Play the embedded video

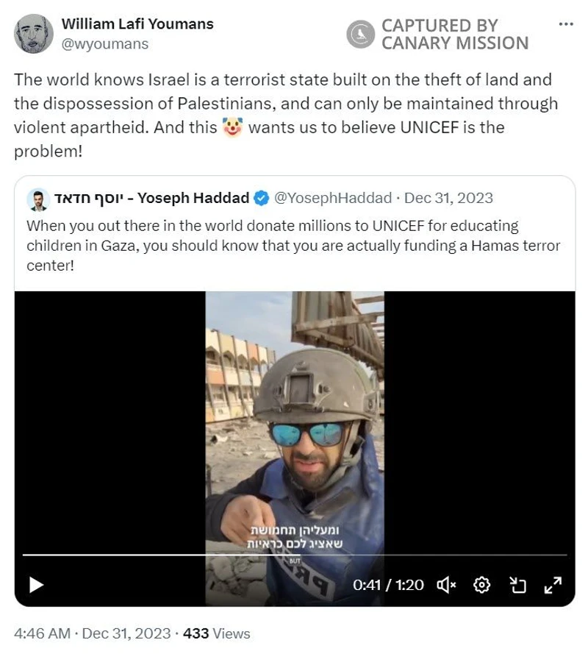36,585
